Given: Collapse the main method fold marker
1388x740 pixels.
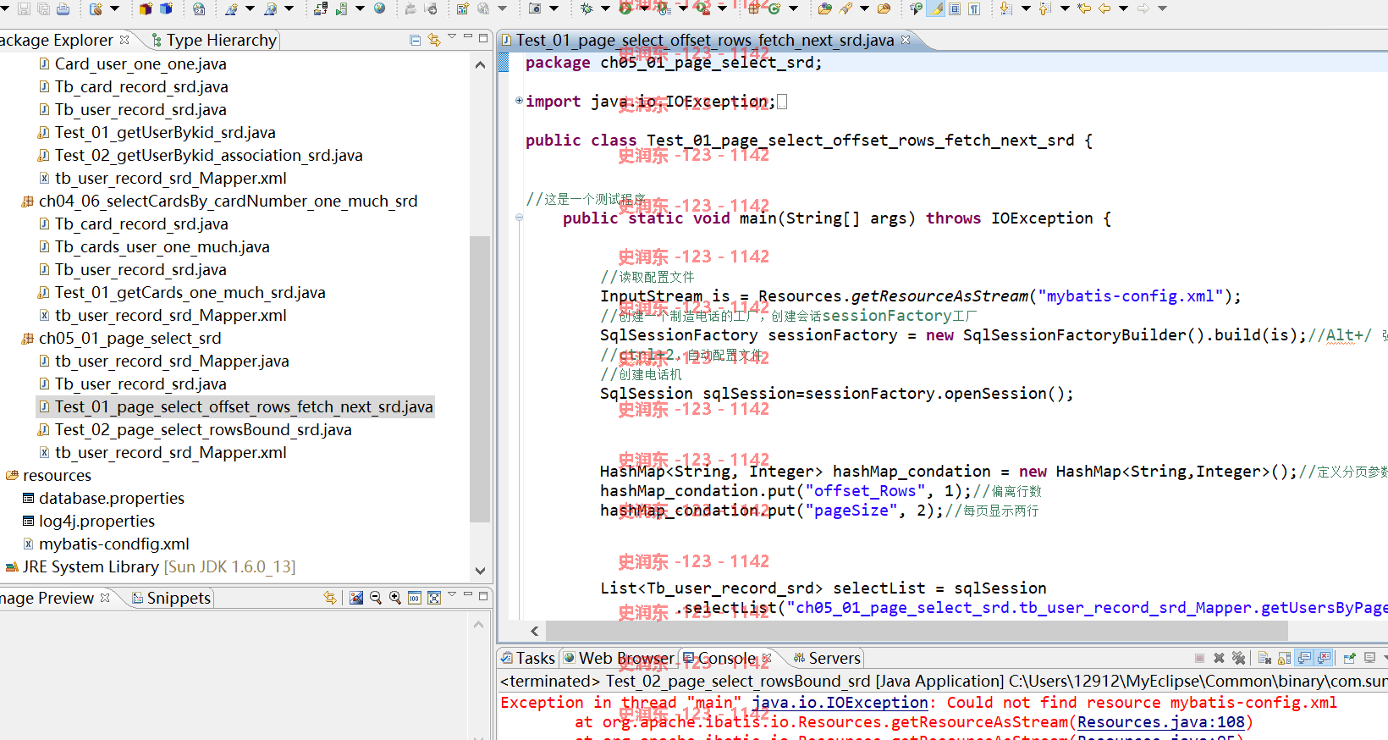Looking at the screenshot, I should (519, 218).
